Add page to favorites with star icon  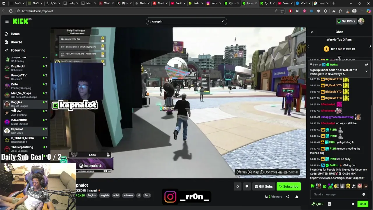tap(282, 11)
